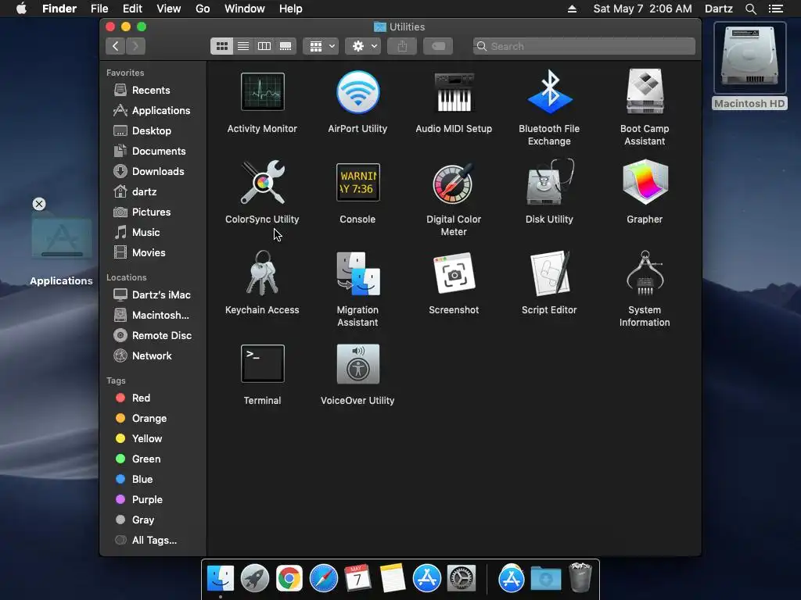Open Calendar from the Dock
The image size is (801, 600).
click(357, 579)
